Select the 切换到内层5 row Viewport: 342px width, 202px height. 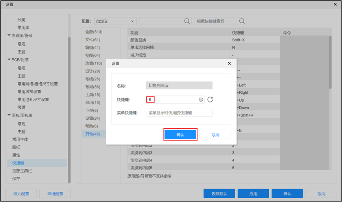click(x=204, y=167)
